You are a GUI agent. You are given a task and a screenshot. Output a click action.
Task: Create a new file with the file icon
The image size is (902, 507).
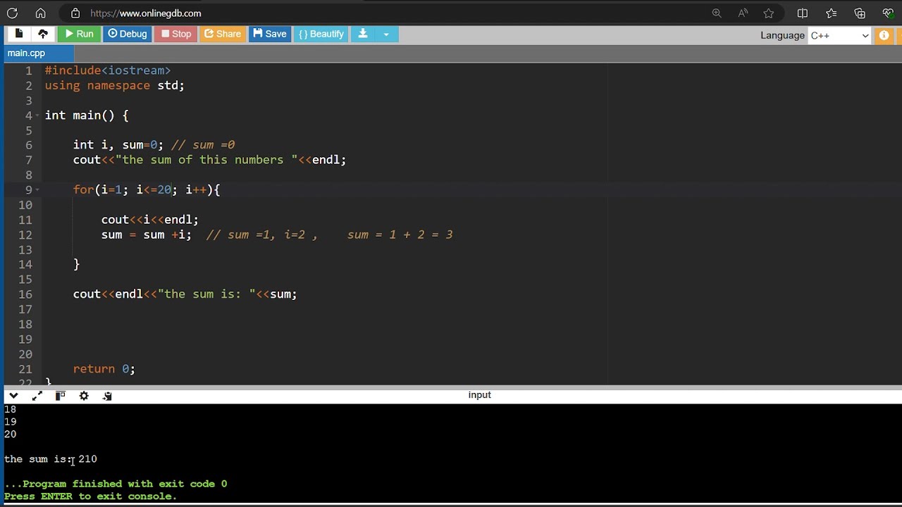[x=19, y=34]
